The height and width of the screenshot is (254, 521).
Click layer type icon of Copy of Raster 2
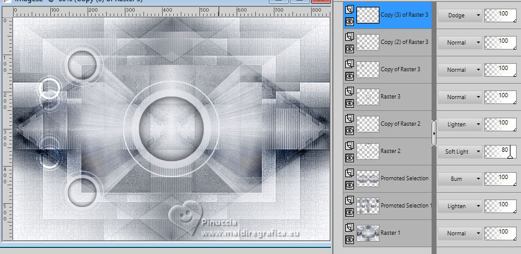(349, 118)
